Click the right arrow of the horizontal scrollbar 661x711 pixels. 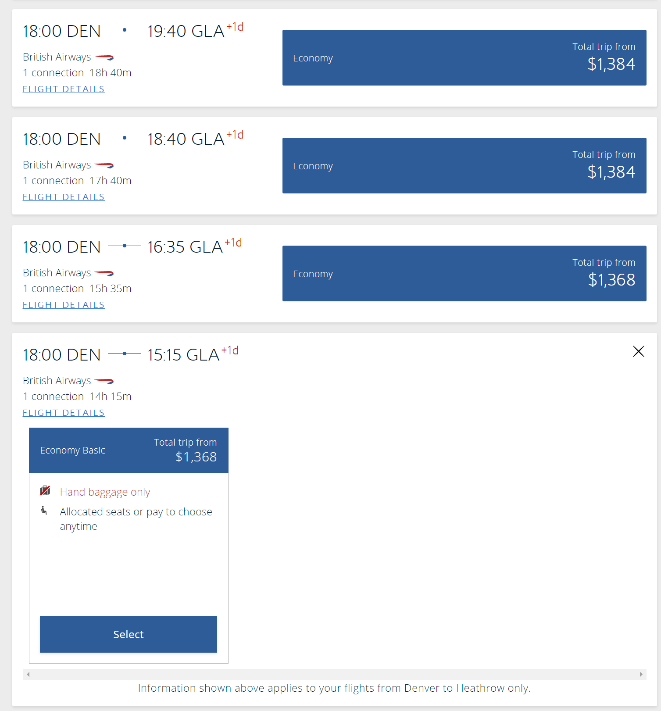[x=641, y=674]
